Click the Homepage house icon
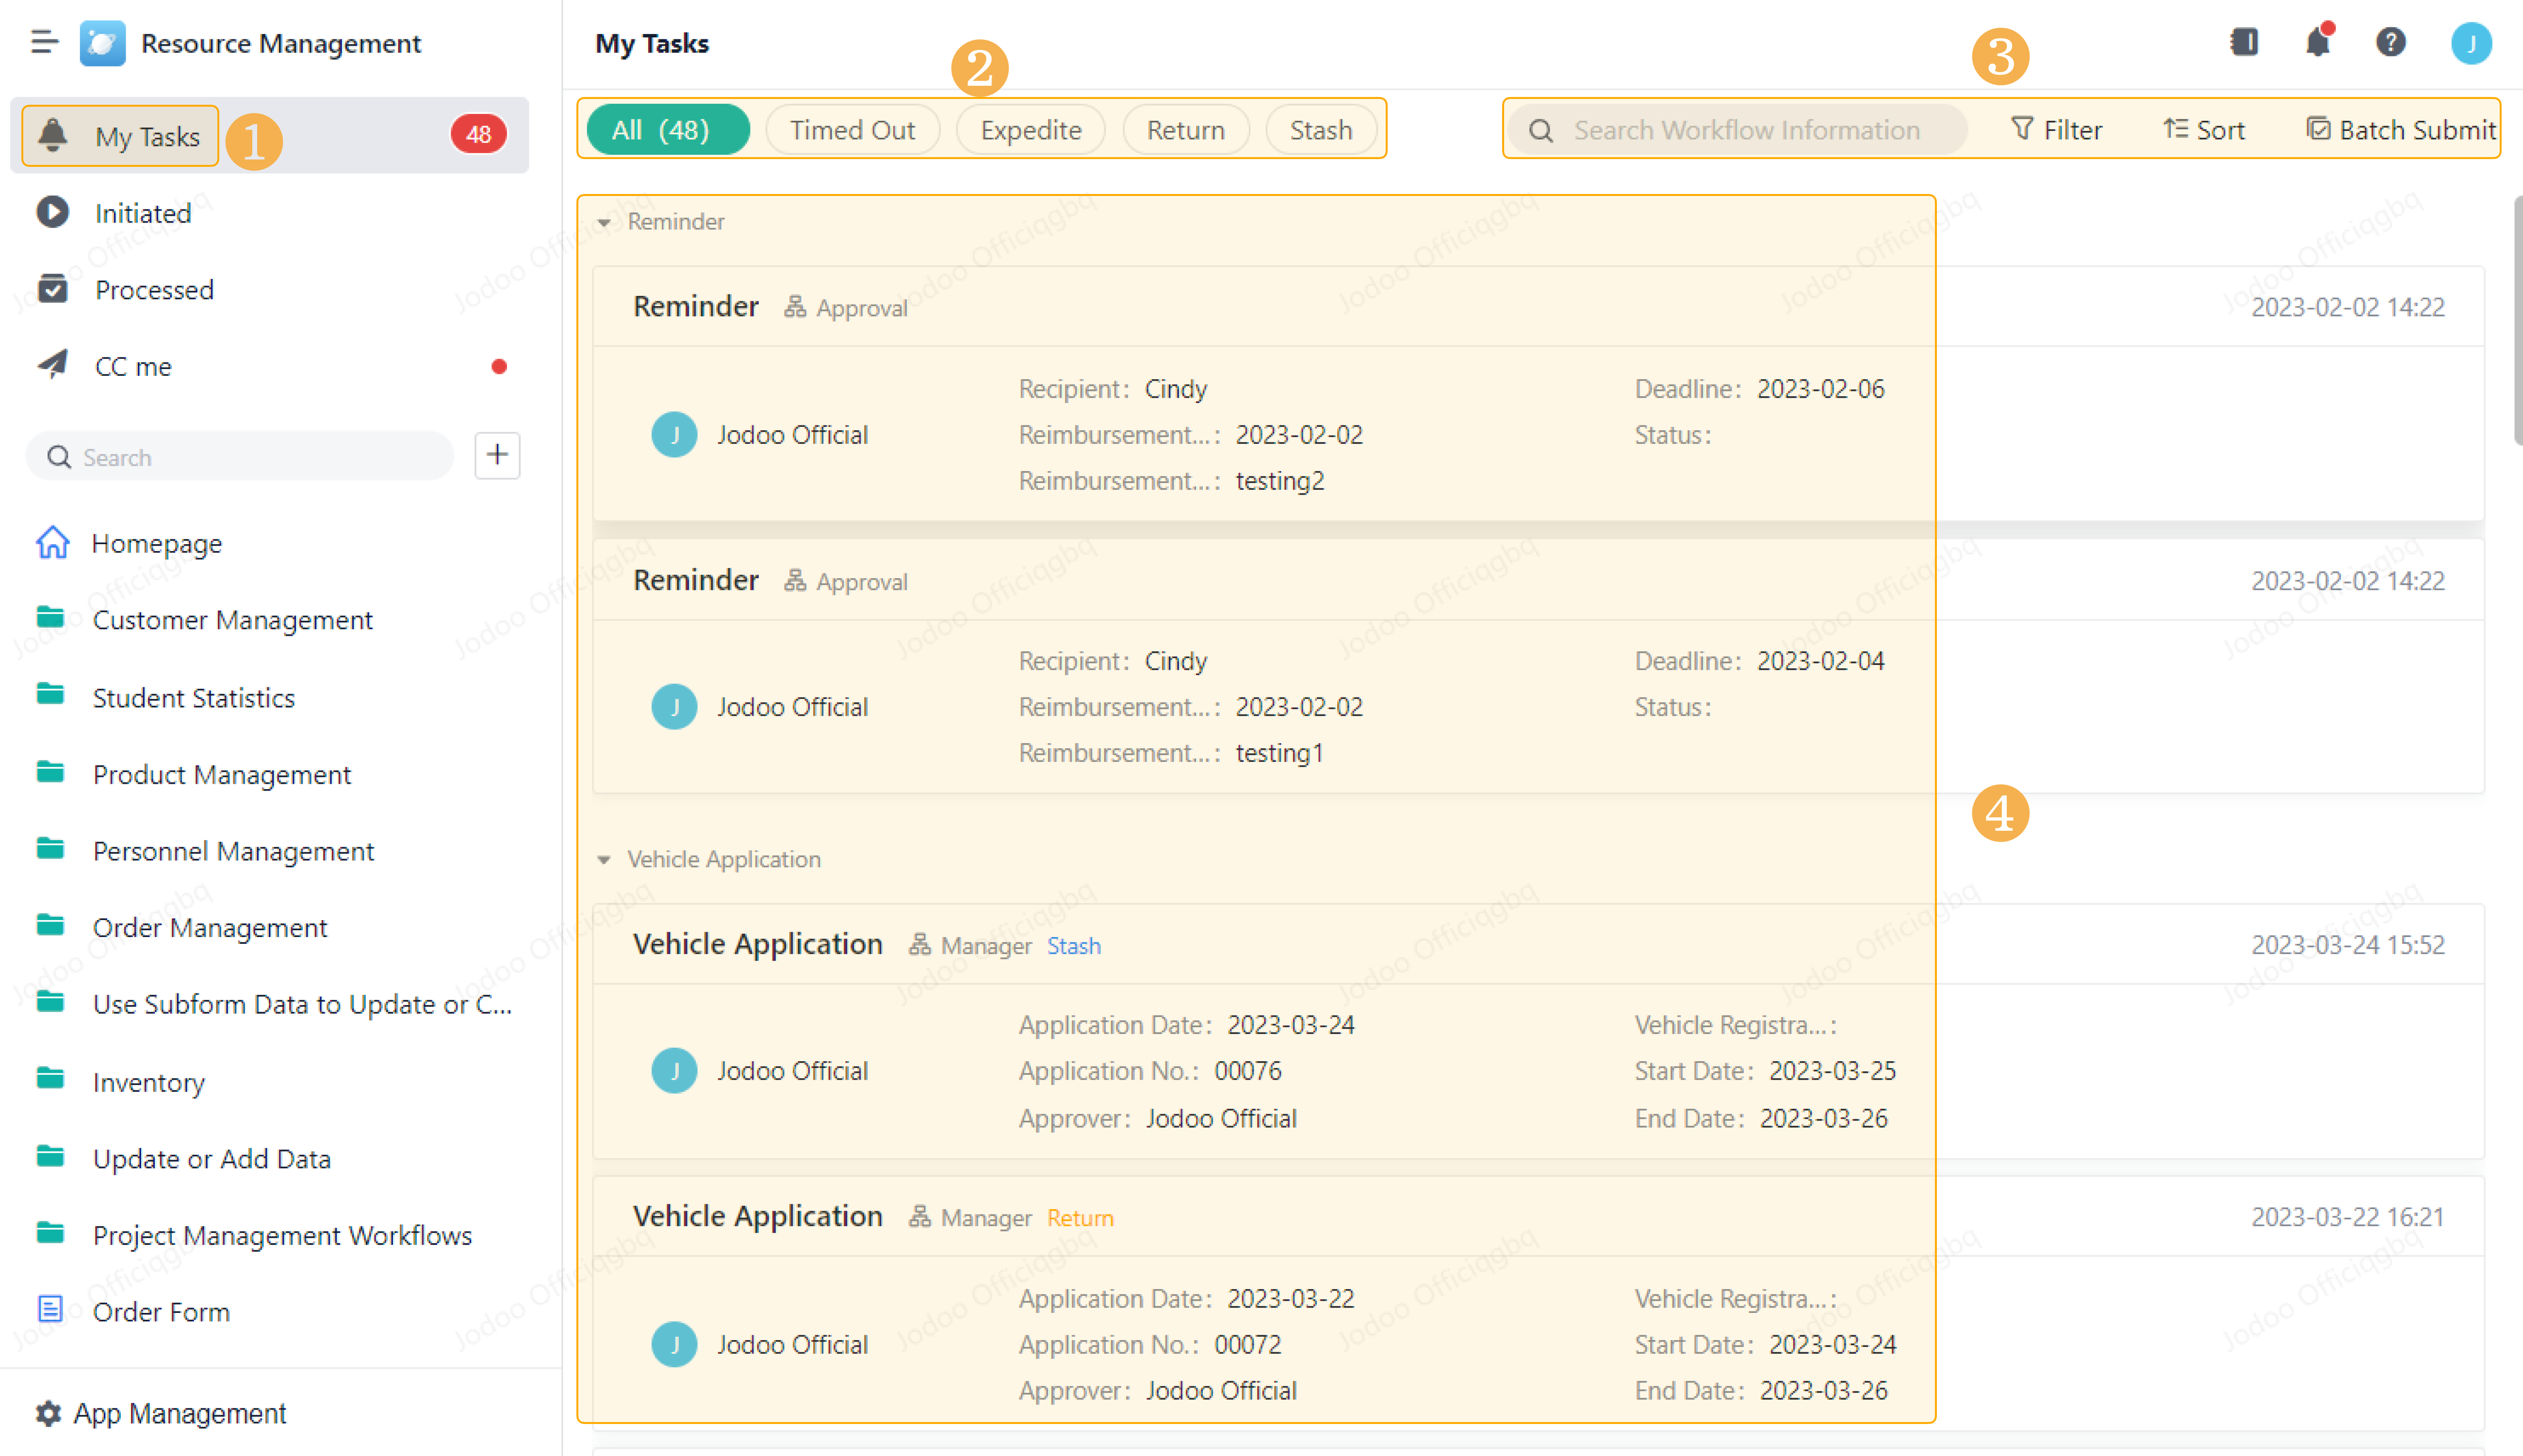Screen dimensions: 2523x1456 click(52, 543)
